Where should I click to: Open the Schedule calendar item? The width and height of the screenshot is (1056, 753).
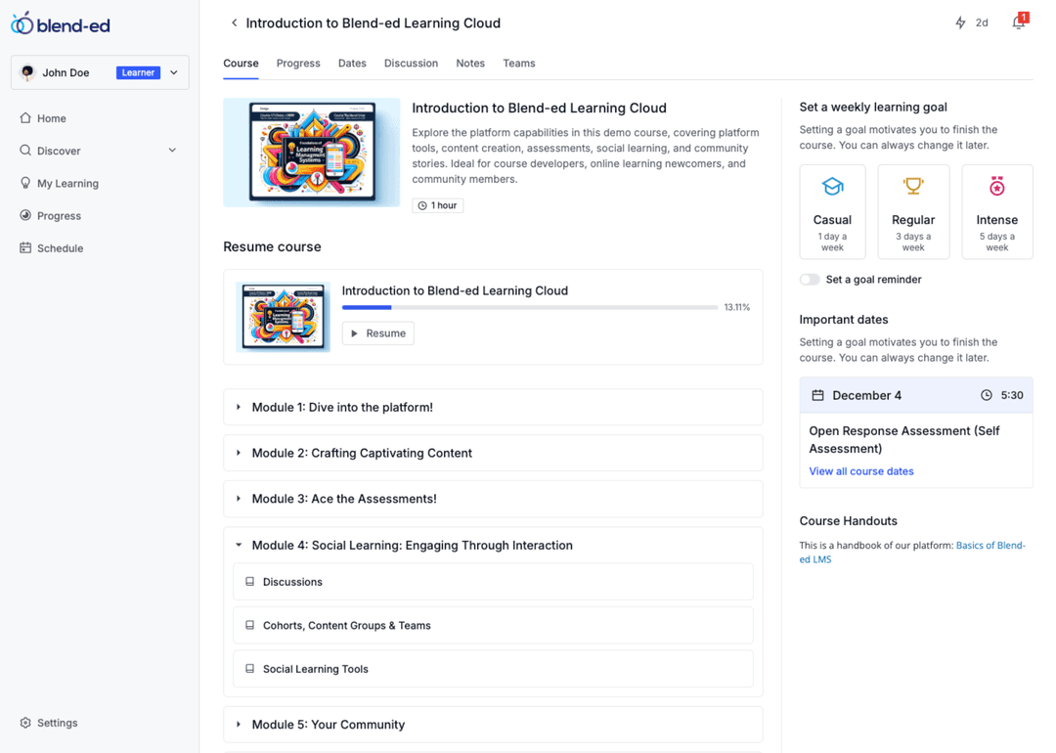(x=60, y=247)
